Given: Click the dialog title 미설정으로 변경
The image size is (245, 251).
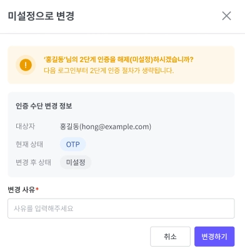Looking at the screenshot, I should click(41, 16).
